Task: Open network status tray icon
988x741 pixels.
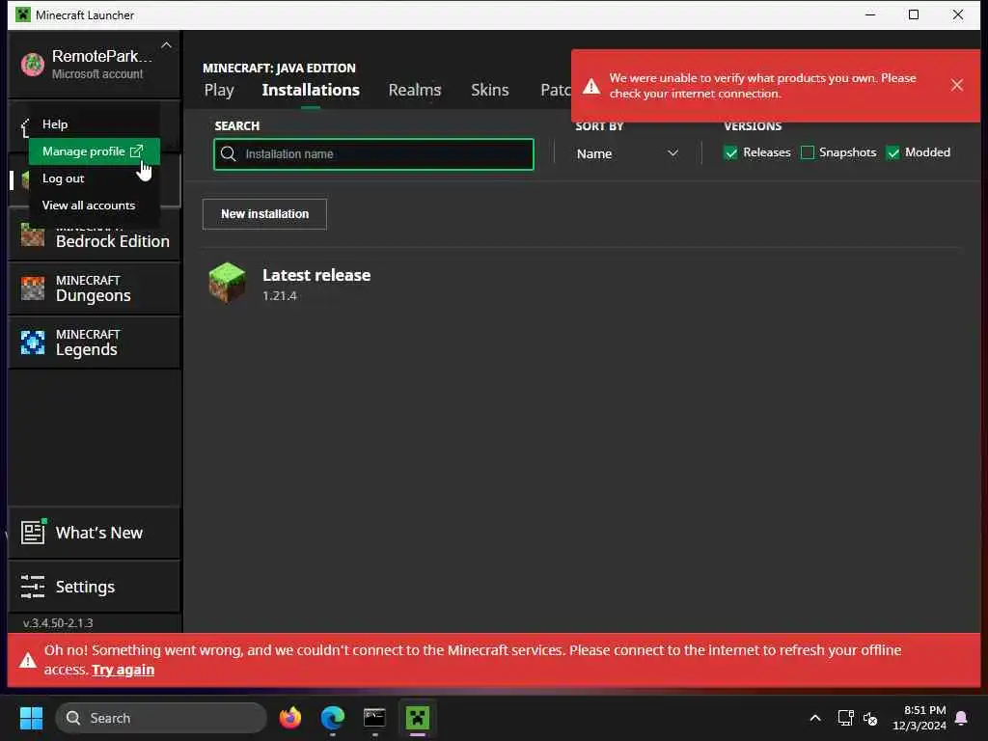Action: coord(845,718)
